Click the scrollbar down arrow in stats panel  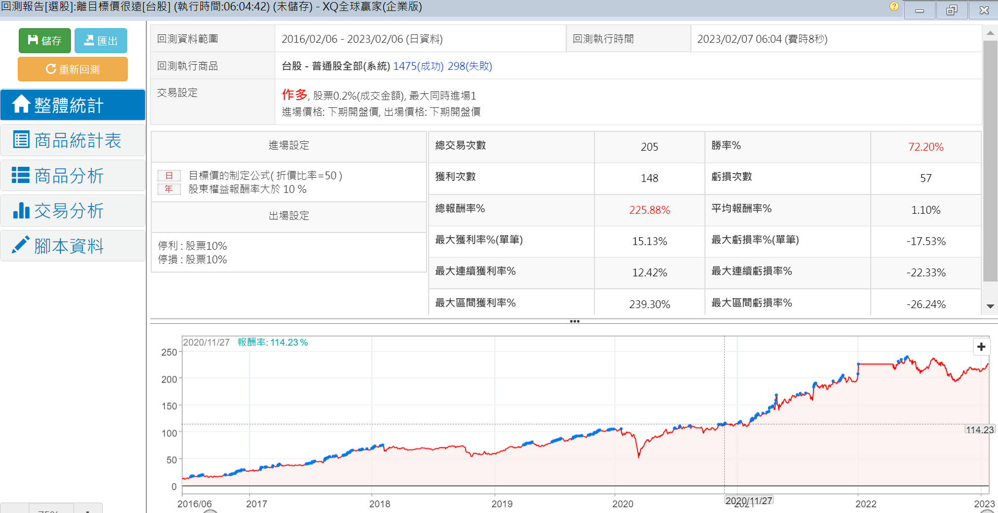point(990,307)
